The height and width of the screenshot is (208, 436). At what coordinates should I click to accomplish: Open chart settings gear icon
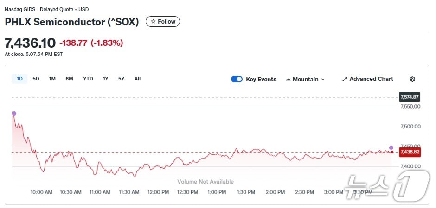coord(412,79)
